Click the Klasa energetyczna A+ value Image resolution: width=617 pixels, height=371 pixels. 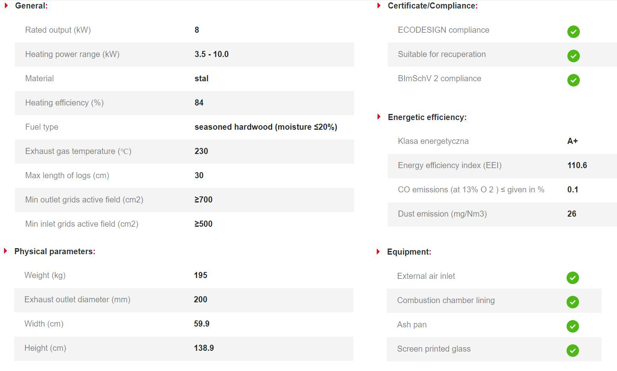coord(573,141)
